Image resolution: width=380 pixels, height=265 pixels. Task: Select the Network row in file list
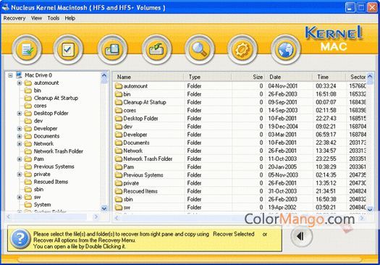coord(240,151)
